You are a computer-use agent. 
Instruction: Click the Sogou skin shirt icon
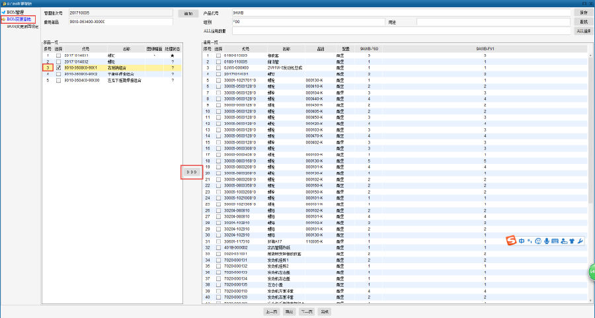572,241
